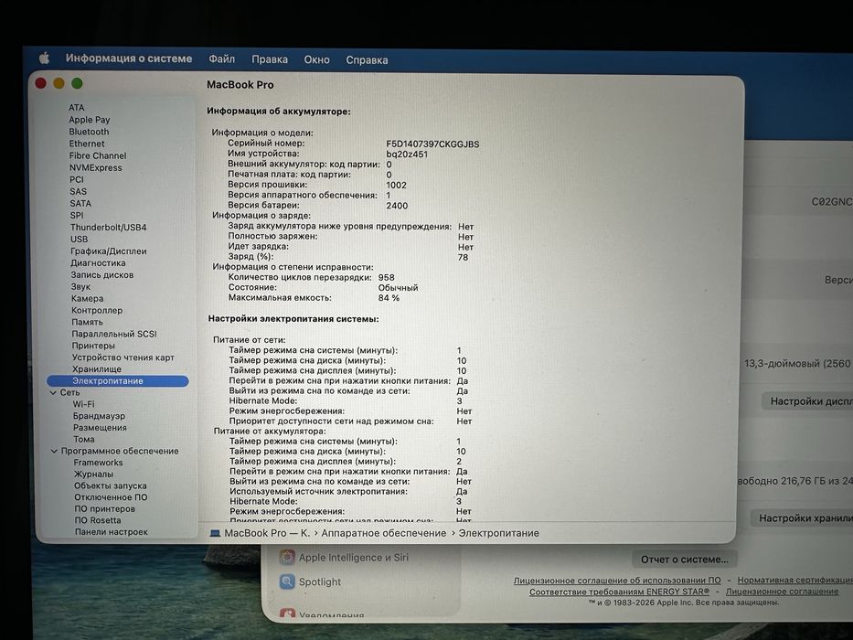This screenshot has width=853, height=640.
Task: Select SPI in the sidebar
Action: [x=77, y=216]
